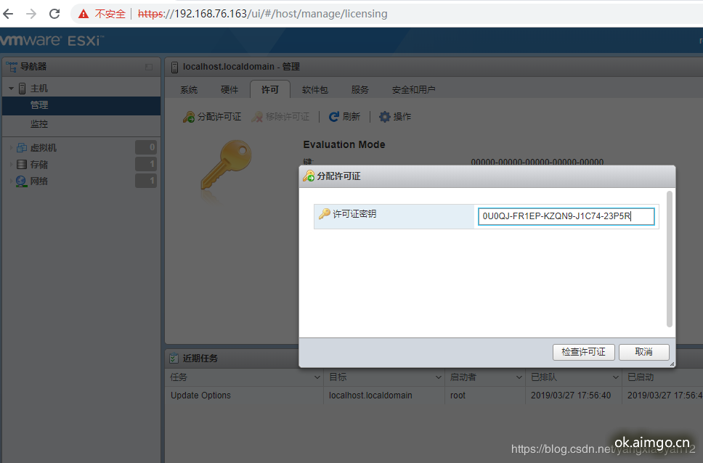Reload the page with browser refresh icon

54,14
